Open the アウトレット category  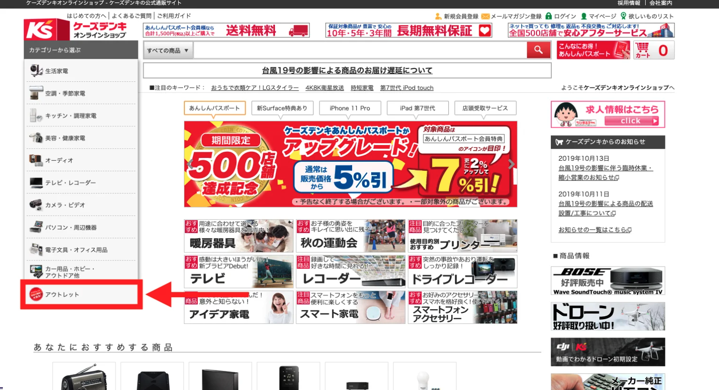click(81, 294)
